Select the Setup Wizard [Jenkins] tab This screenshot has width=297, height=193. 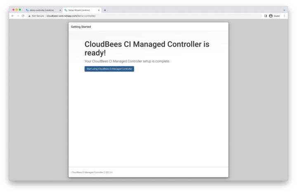(79, 10)
